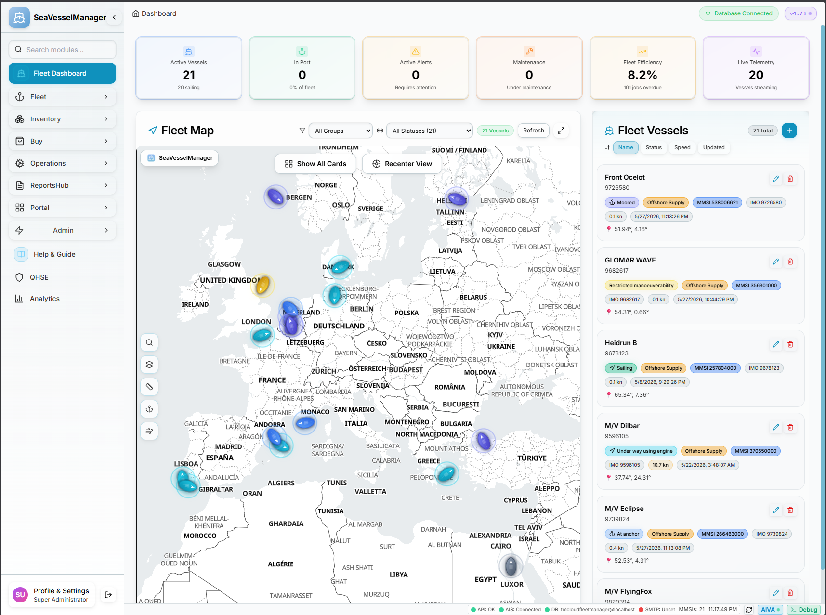Collapse the sidebar using the chevron button
Screen dimensions: 826x615
click(114, 17)
